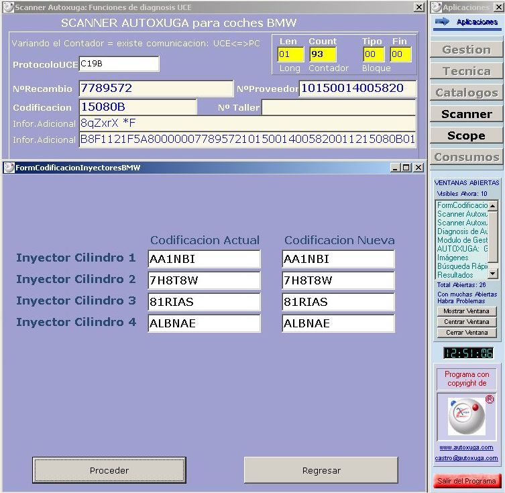
Task: Click the NºRecambio field 7789572
Action: [156, 89]
